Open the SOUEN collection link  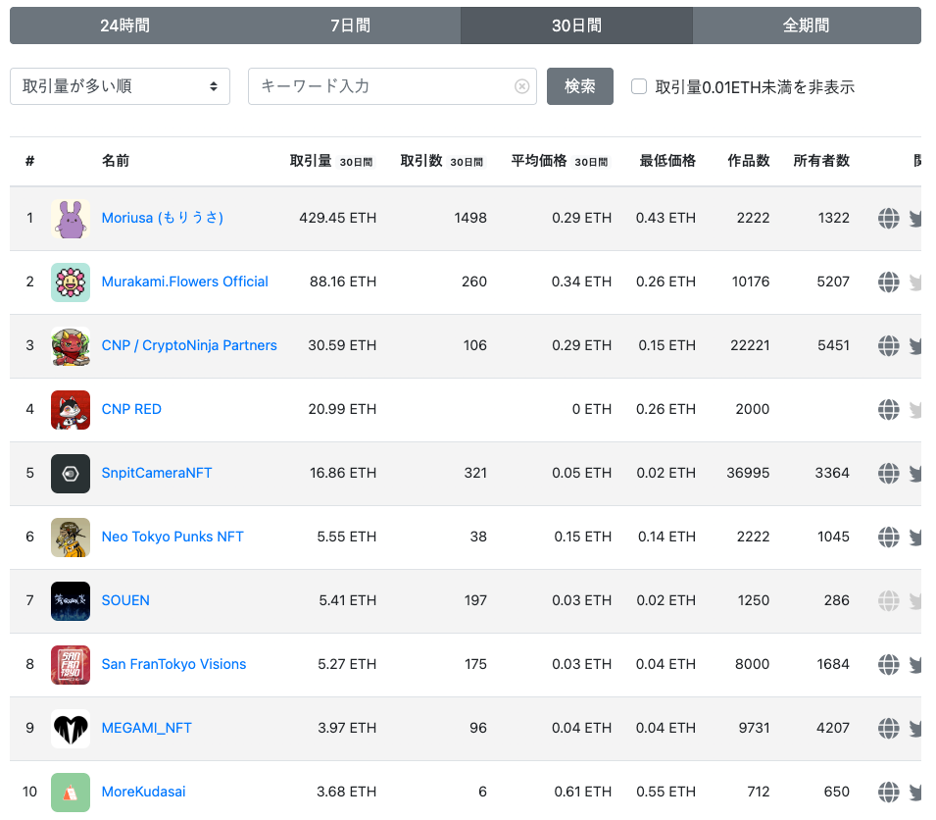pos(125,601)
